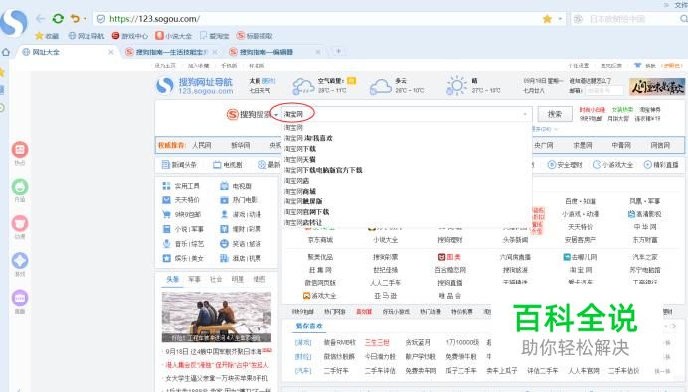Switch to the 搜狗指南—生活技能 tab
This screenshot has width=688, height=392.
tap(171, 52)
